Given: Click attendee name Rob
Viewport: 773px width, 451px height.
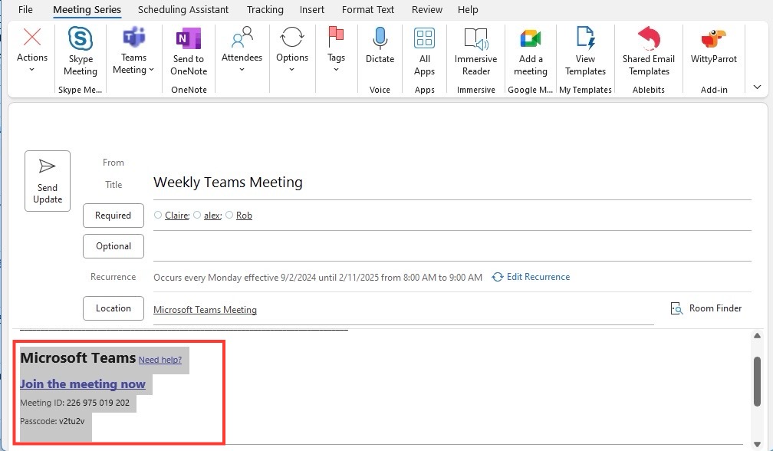Looking at the screenshot, I should tap(244, 216).
